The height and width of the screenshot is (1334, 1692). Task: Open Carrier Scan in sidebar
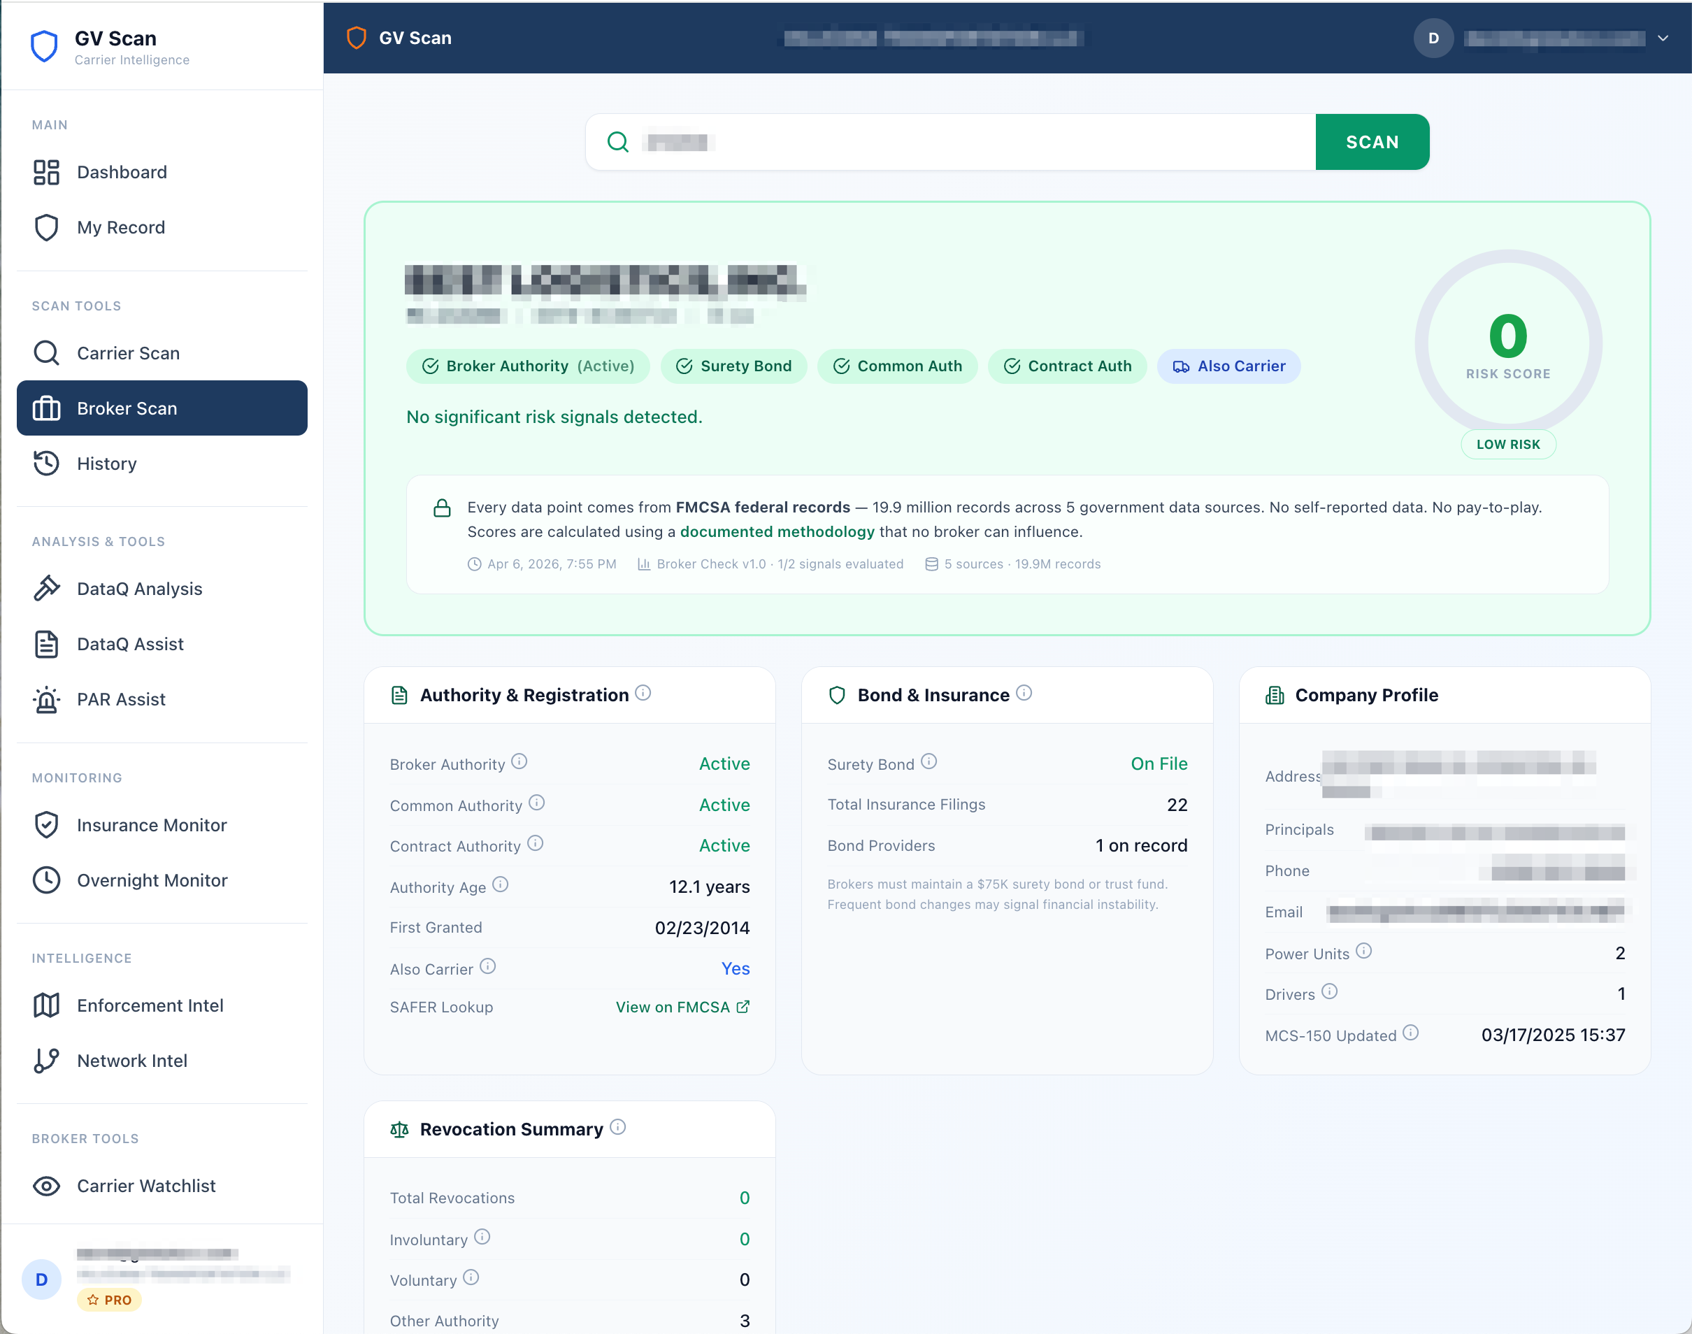128,353
